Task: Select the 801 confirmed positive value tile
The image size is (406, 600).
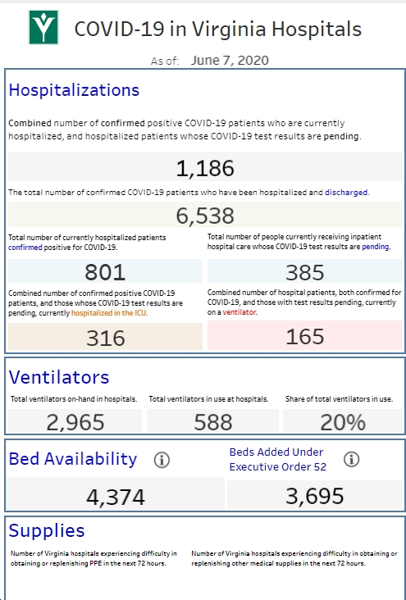Action: (x=105, y=271)
